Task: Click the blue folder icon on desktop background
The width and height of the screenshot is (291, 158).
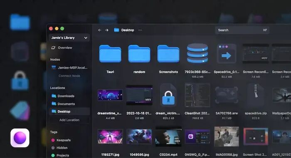Action: tap(20, 22)
